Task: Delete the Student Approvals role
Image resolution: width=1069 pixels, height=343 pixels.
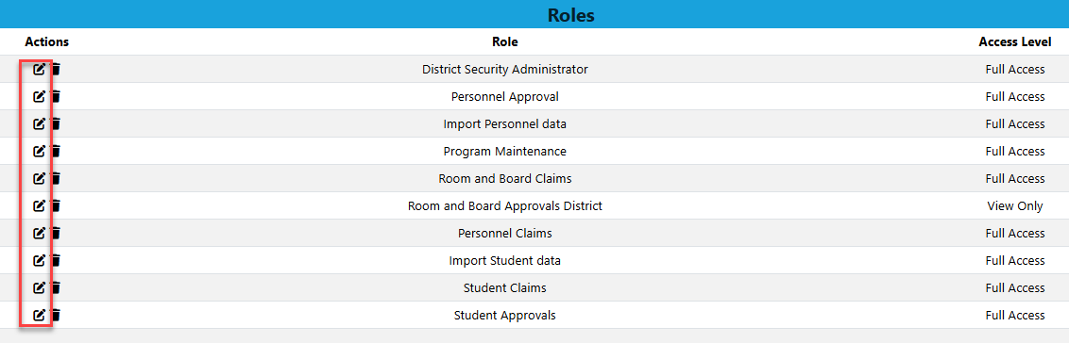Action: (x=56, y=315)
